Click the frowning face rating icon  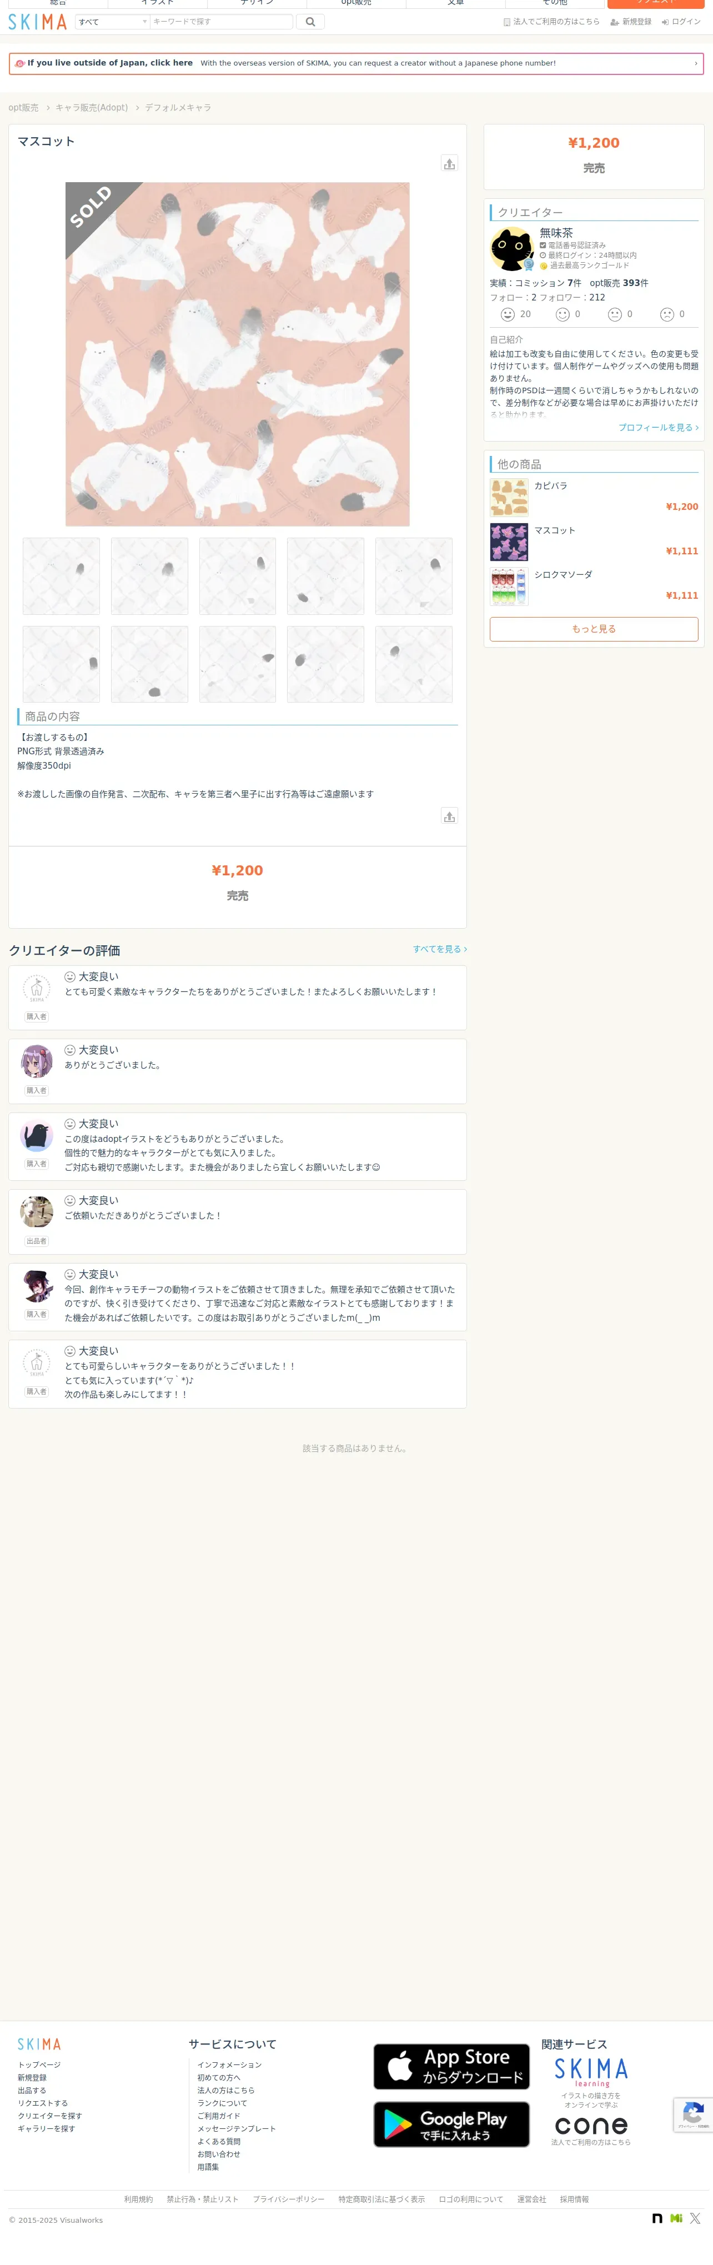667,315
